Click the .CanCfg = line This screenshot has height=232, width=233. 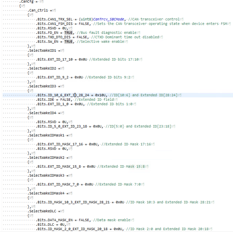[29, 2]
